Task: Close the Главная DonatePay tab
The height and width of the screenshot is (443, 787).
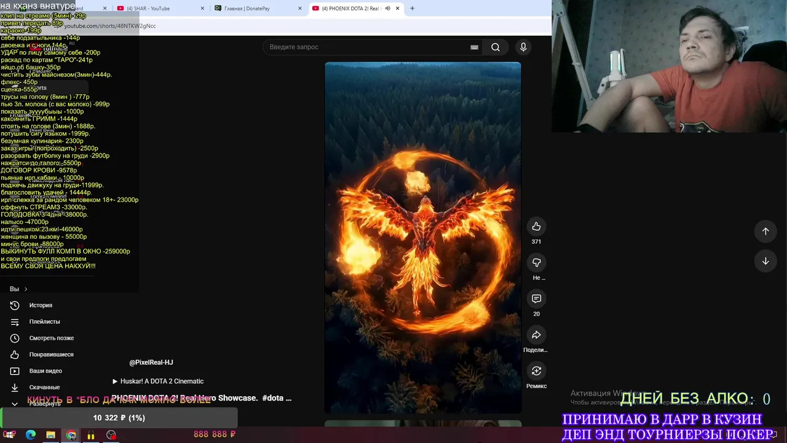Action: pos(300,9)
